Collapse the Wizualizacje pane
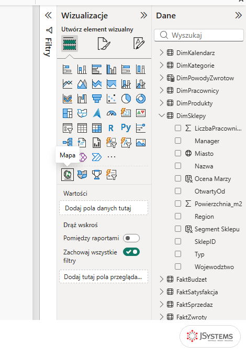Viewport: 246px width, 353px height. [x=144, y=16]
